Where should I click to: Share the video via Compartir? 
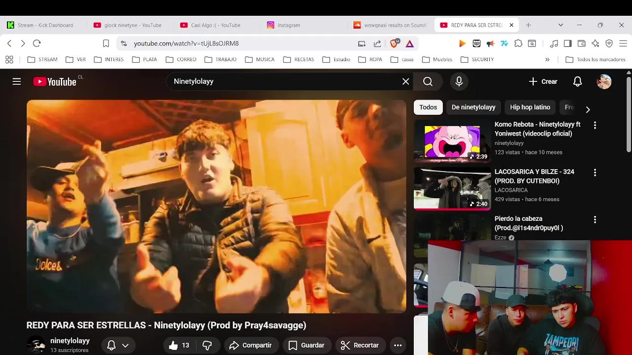(x=251, y=345)
